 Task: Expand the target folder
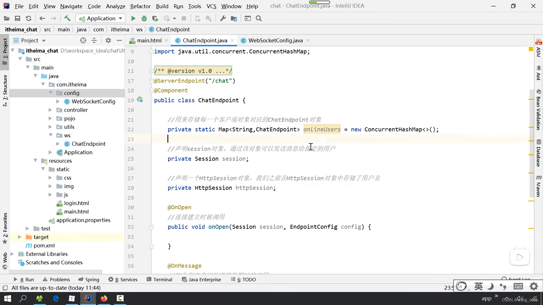coord(20,237)
